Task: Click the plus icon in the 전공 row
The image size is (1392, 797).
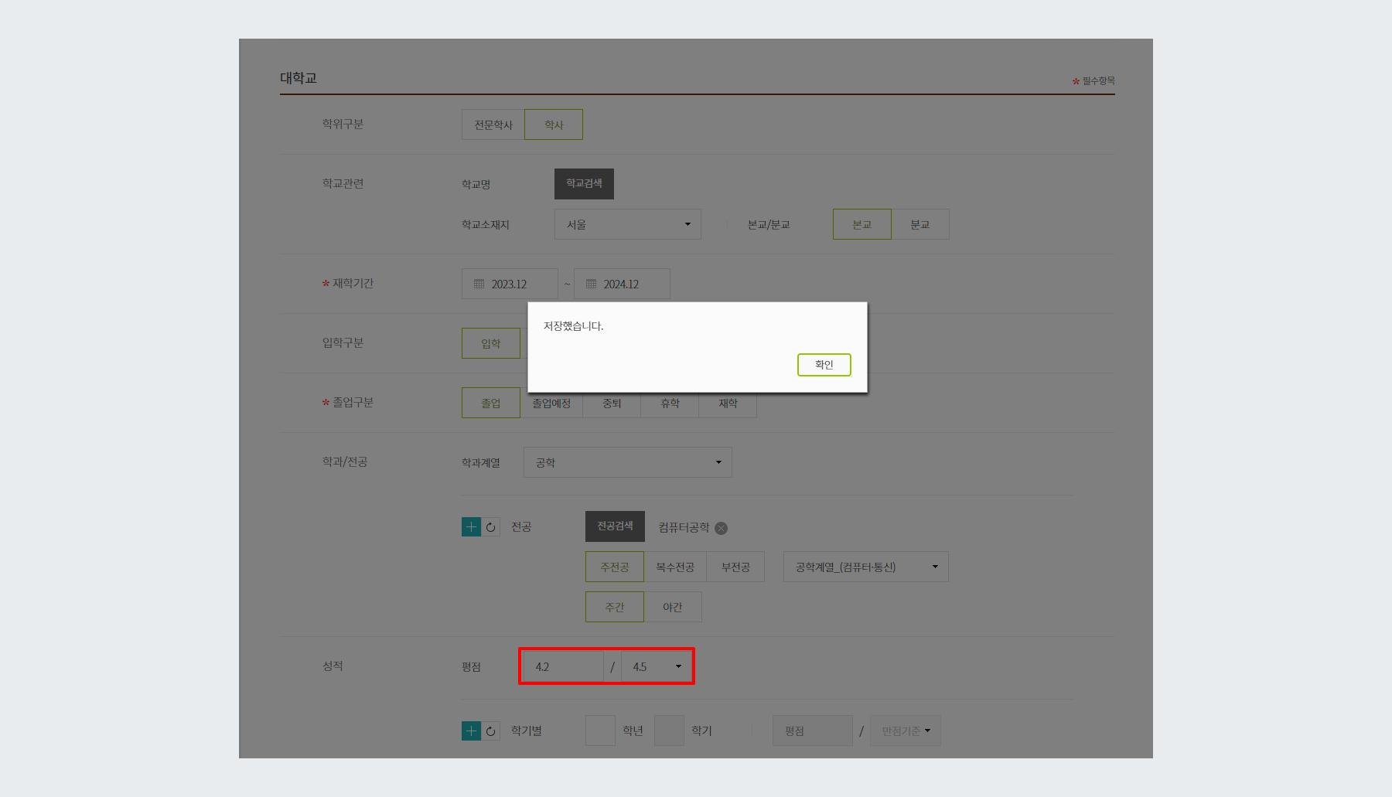Action: coord(471,527)
